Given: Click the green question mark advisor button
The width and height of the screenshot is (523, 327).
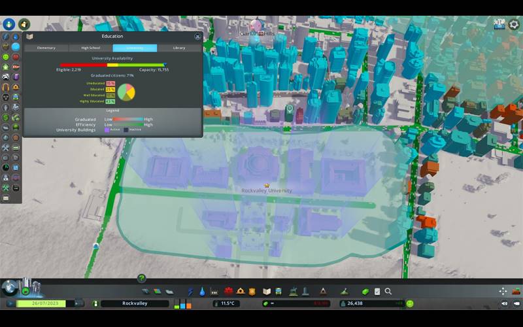Looking at the screenshot, I should [141, 279].
